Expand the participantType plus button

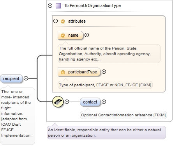click(x=104, y=72)
